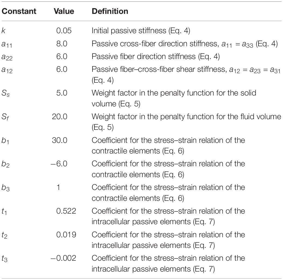Click the Value column header
This screenshot has width=283, height=280.
(64, 11)
